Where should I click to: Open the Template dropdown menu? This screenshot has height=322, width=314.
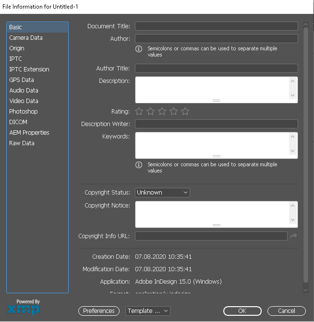pos(148,311)
